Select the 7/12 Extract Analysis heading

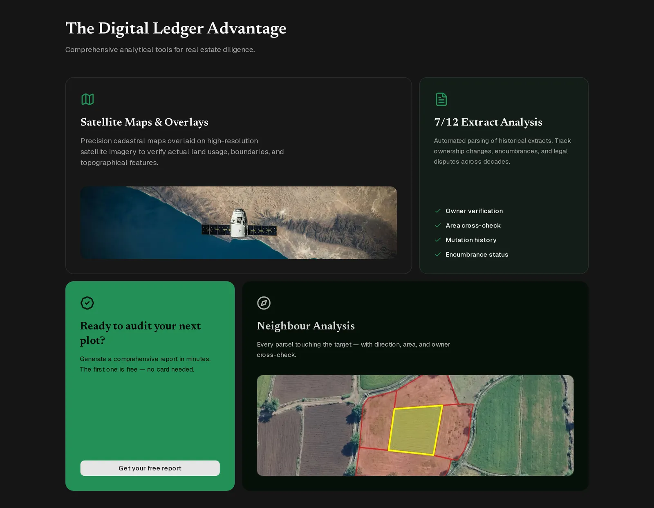pyautogui.click(x=488, y=122)
